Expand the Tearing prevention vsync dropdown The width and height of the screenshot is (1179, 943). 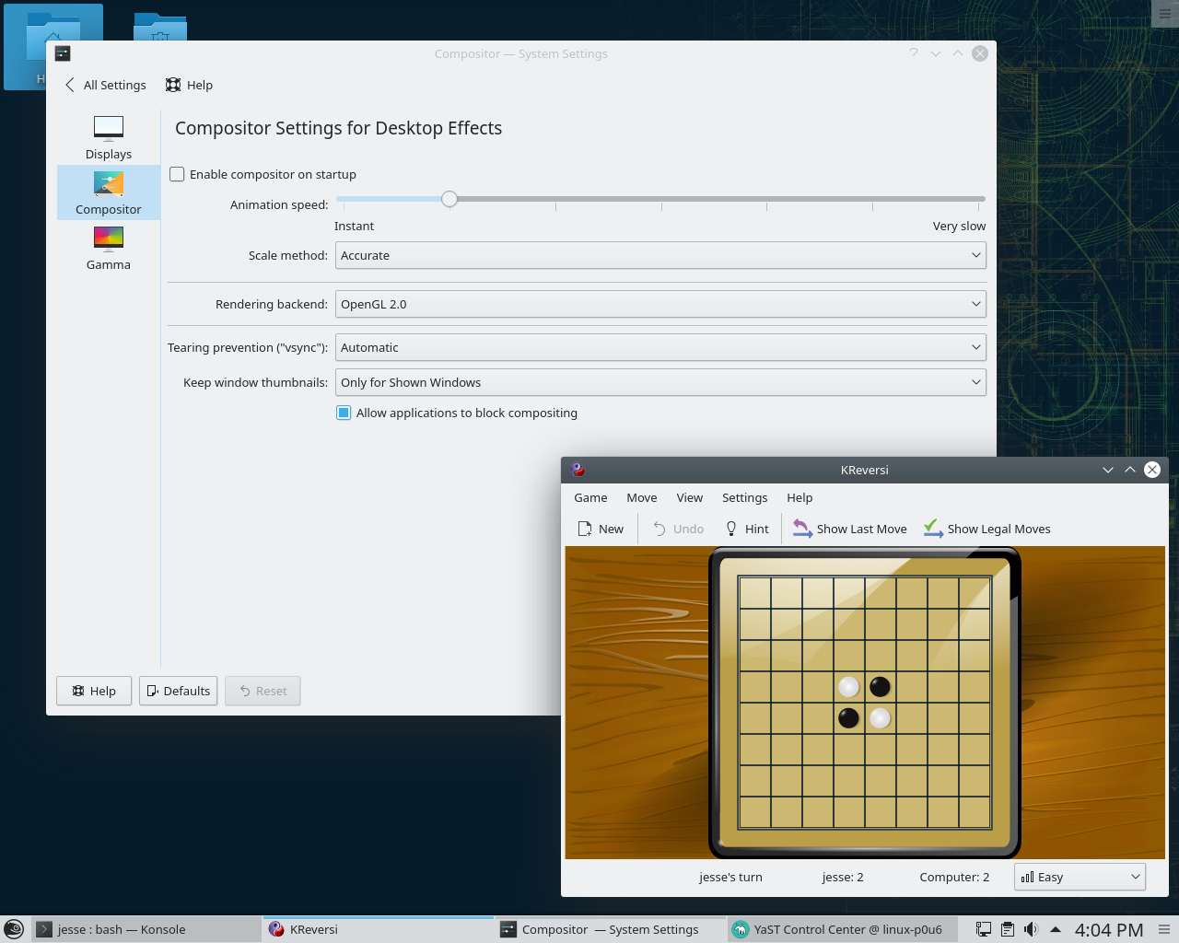[660, 347]
